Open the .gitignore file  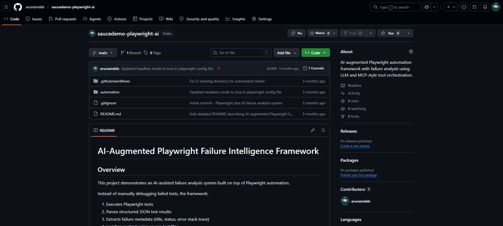click(x=108, y=103)
